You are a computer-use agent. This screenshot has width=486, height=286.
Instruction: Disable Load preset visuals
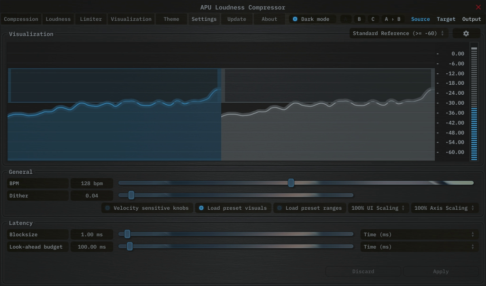[x=233, y=208]
